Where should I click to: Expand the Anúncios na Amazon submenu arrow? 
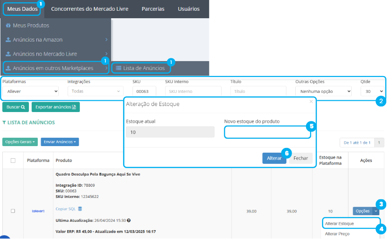(x=106, y=40)
